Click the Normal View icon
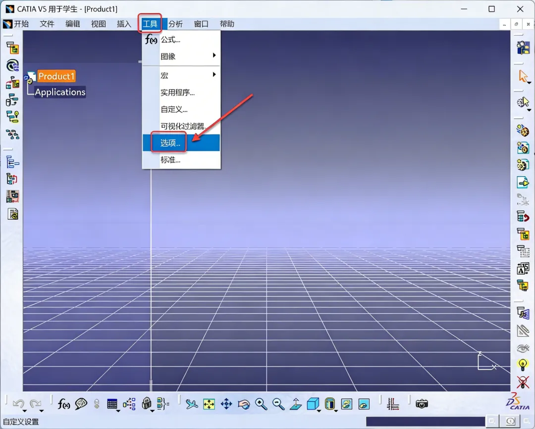This screenshot has width=535, height=429. [x=296, y=404]
